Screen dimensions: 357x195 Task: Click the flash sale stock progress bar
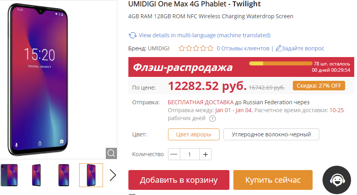point(281,63)
